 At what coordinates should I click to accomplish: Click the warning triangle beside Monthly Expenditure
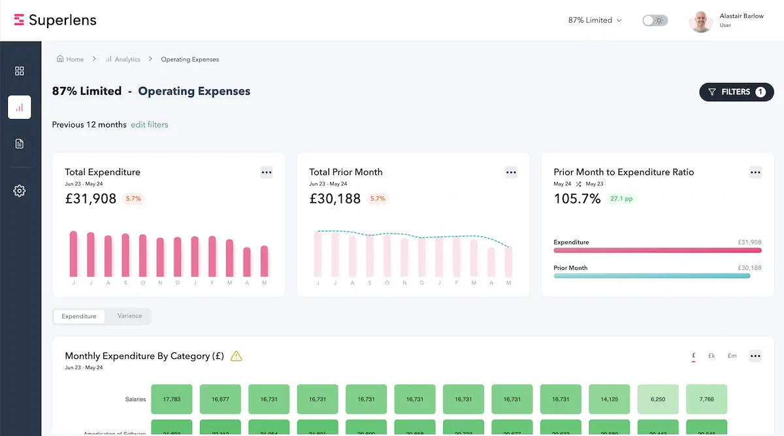[x=237, y=356]
